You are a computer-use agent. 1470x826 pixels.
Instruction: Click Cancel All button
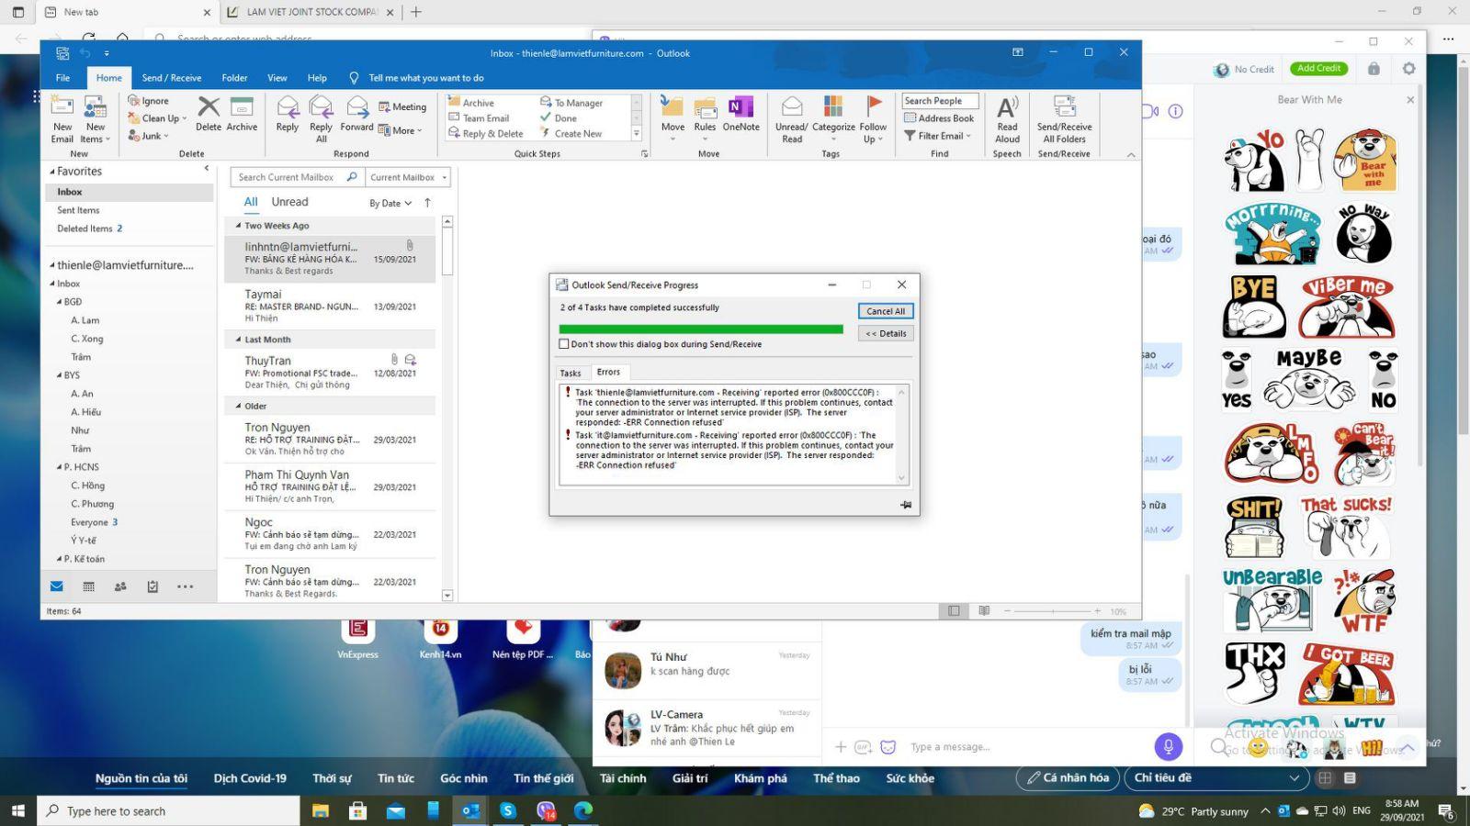click(x=886, y=311)
